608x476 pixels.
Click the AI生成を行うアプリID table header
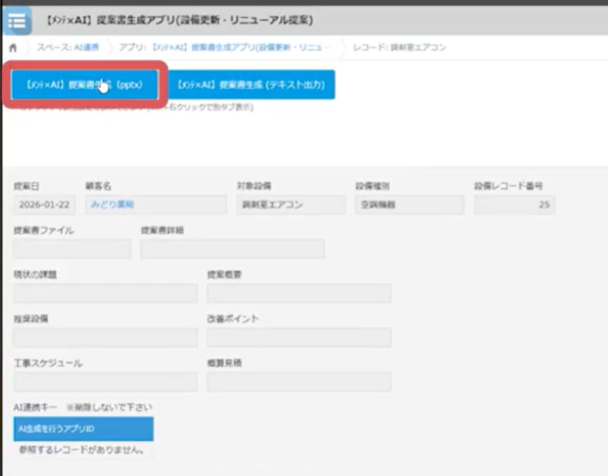click(x=83, y=429)
